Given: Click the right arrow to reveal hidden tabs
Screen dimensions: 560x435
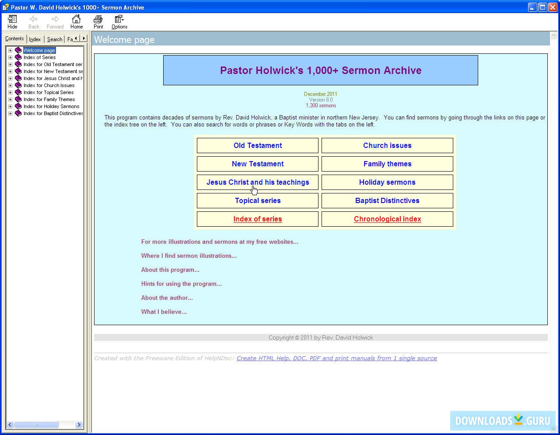Looking at the screenshot, I should coord(84,39).
